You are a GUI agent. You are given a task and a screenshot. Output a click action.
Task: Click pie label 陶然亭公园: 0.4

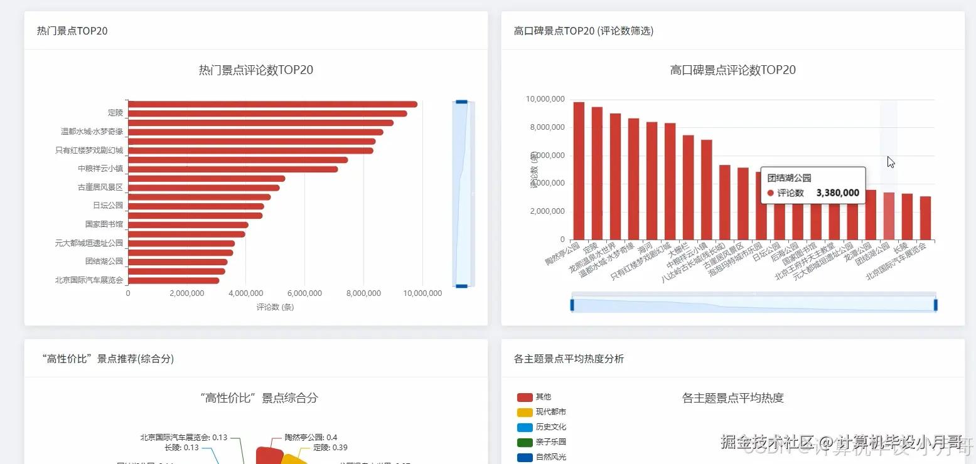click(x=311, y=437)
